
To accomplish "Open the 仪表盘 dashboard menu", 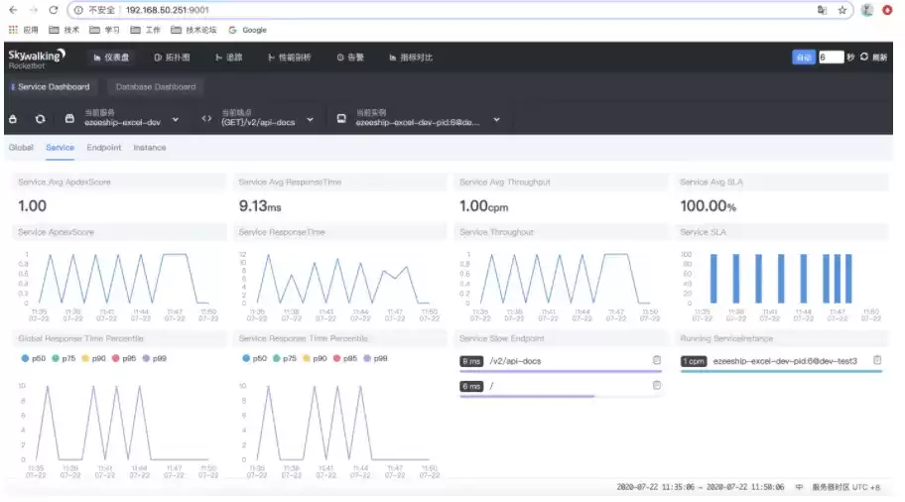I will tap(111, 58).
